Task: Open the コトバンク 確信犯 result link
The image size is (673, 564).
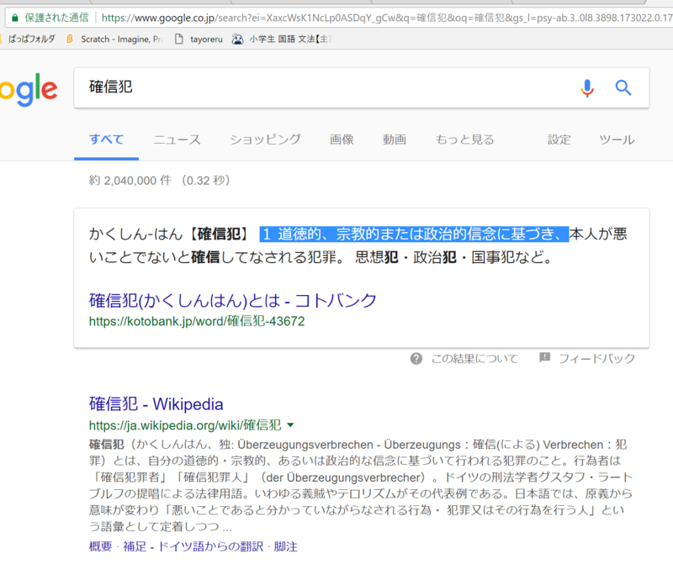Action: 233,301
